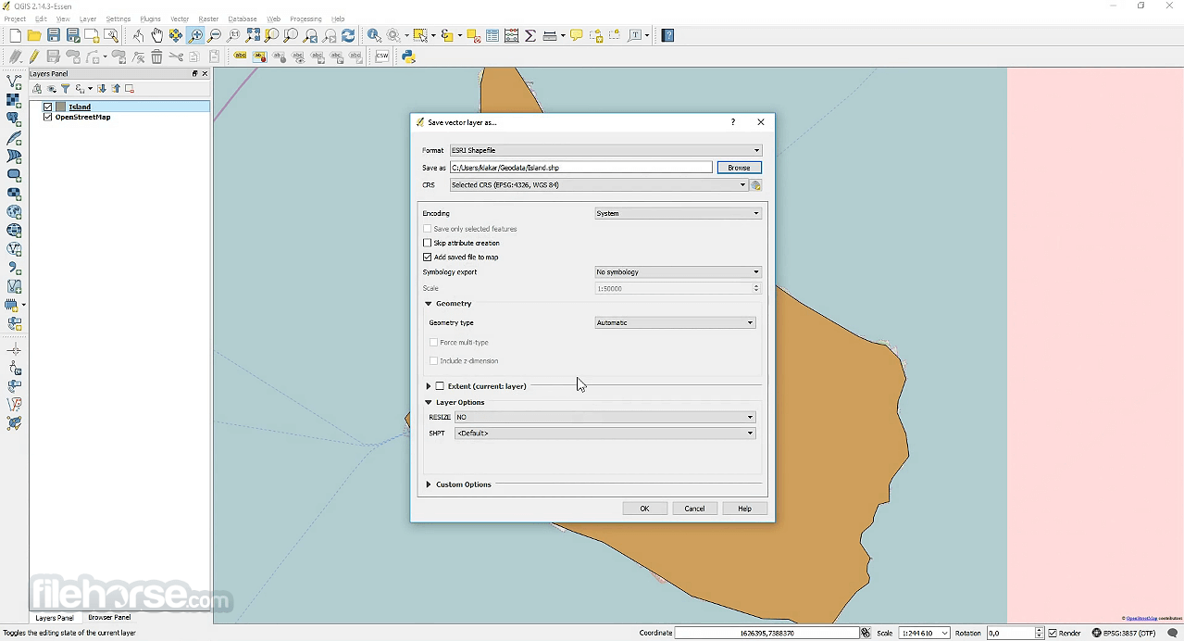This screenshot has width=1184, height=641.
Task: Click the Save project icon
Action: coord(54,35)
